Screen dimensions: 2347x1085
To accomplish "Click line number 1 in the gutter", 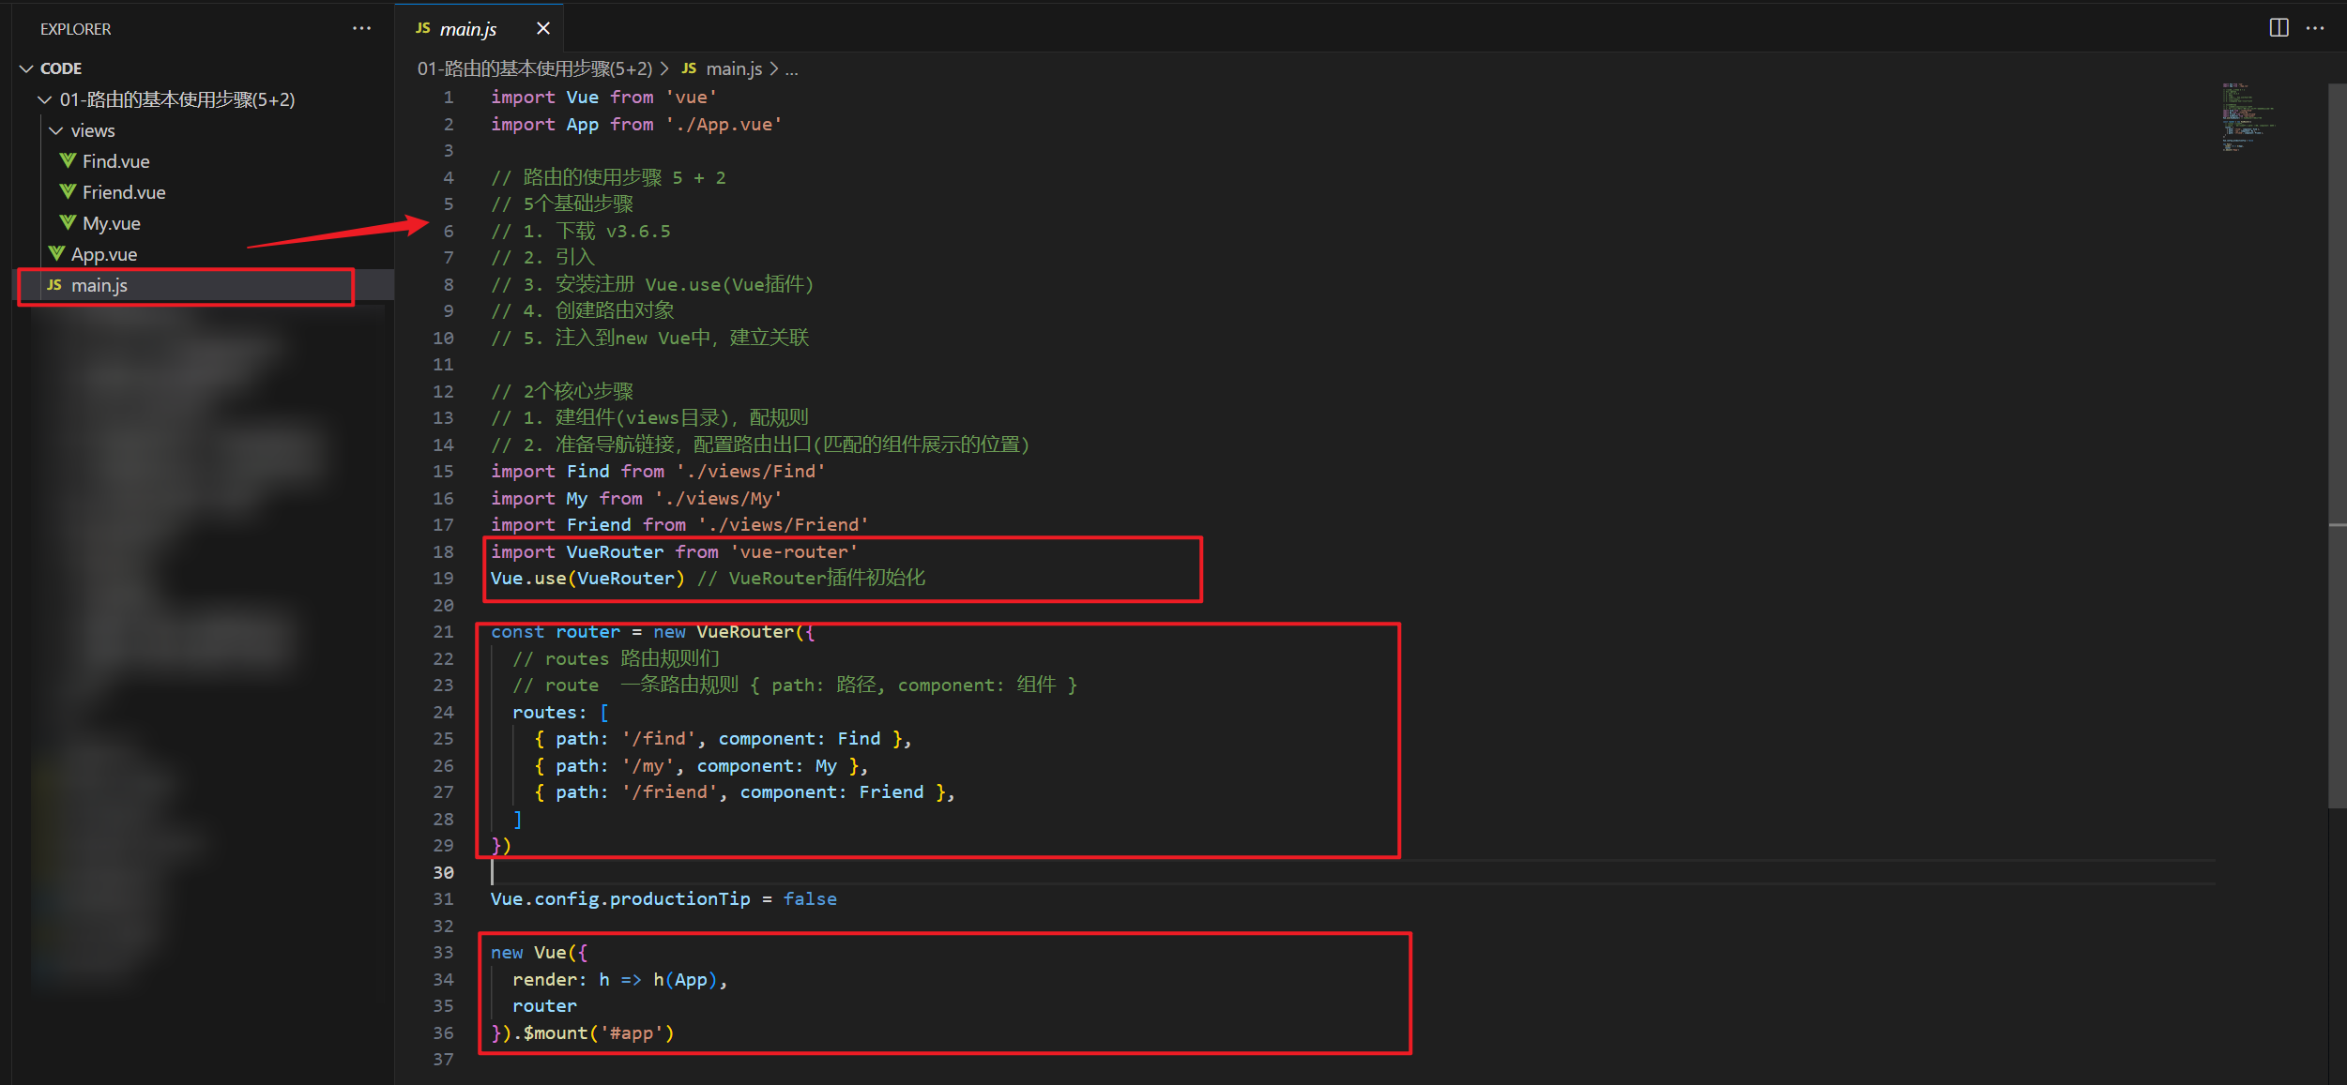I will pyautogui.click(x=449, y=98).
